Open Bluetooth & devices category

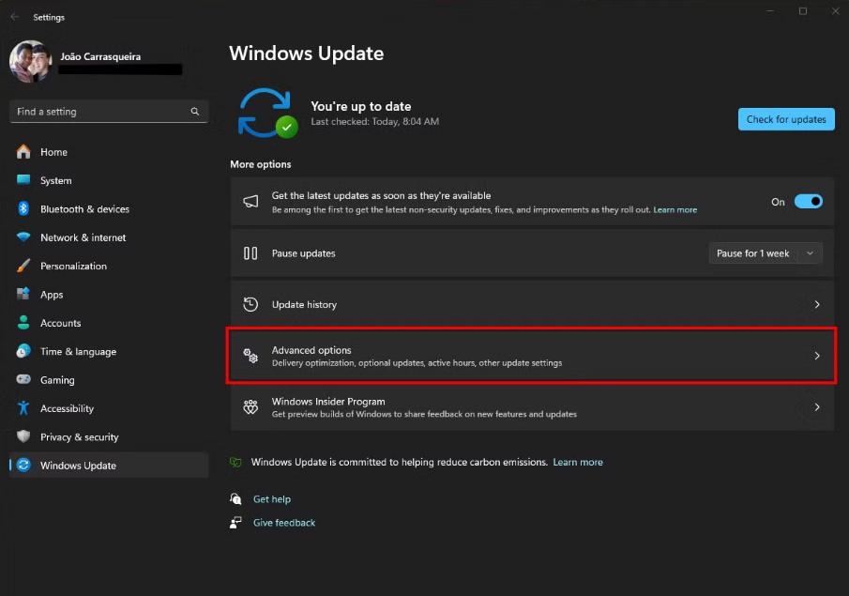pos(109,208)
